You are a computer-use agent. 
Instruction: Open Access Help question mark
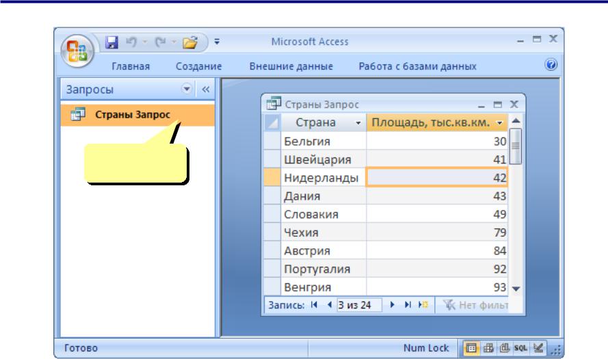[x=551, y=64]
